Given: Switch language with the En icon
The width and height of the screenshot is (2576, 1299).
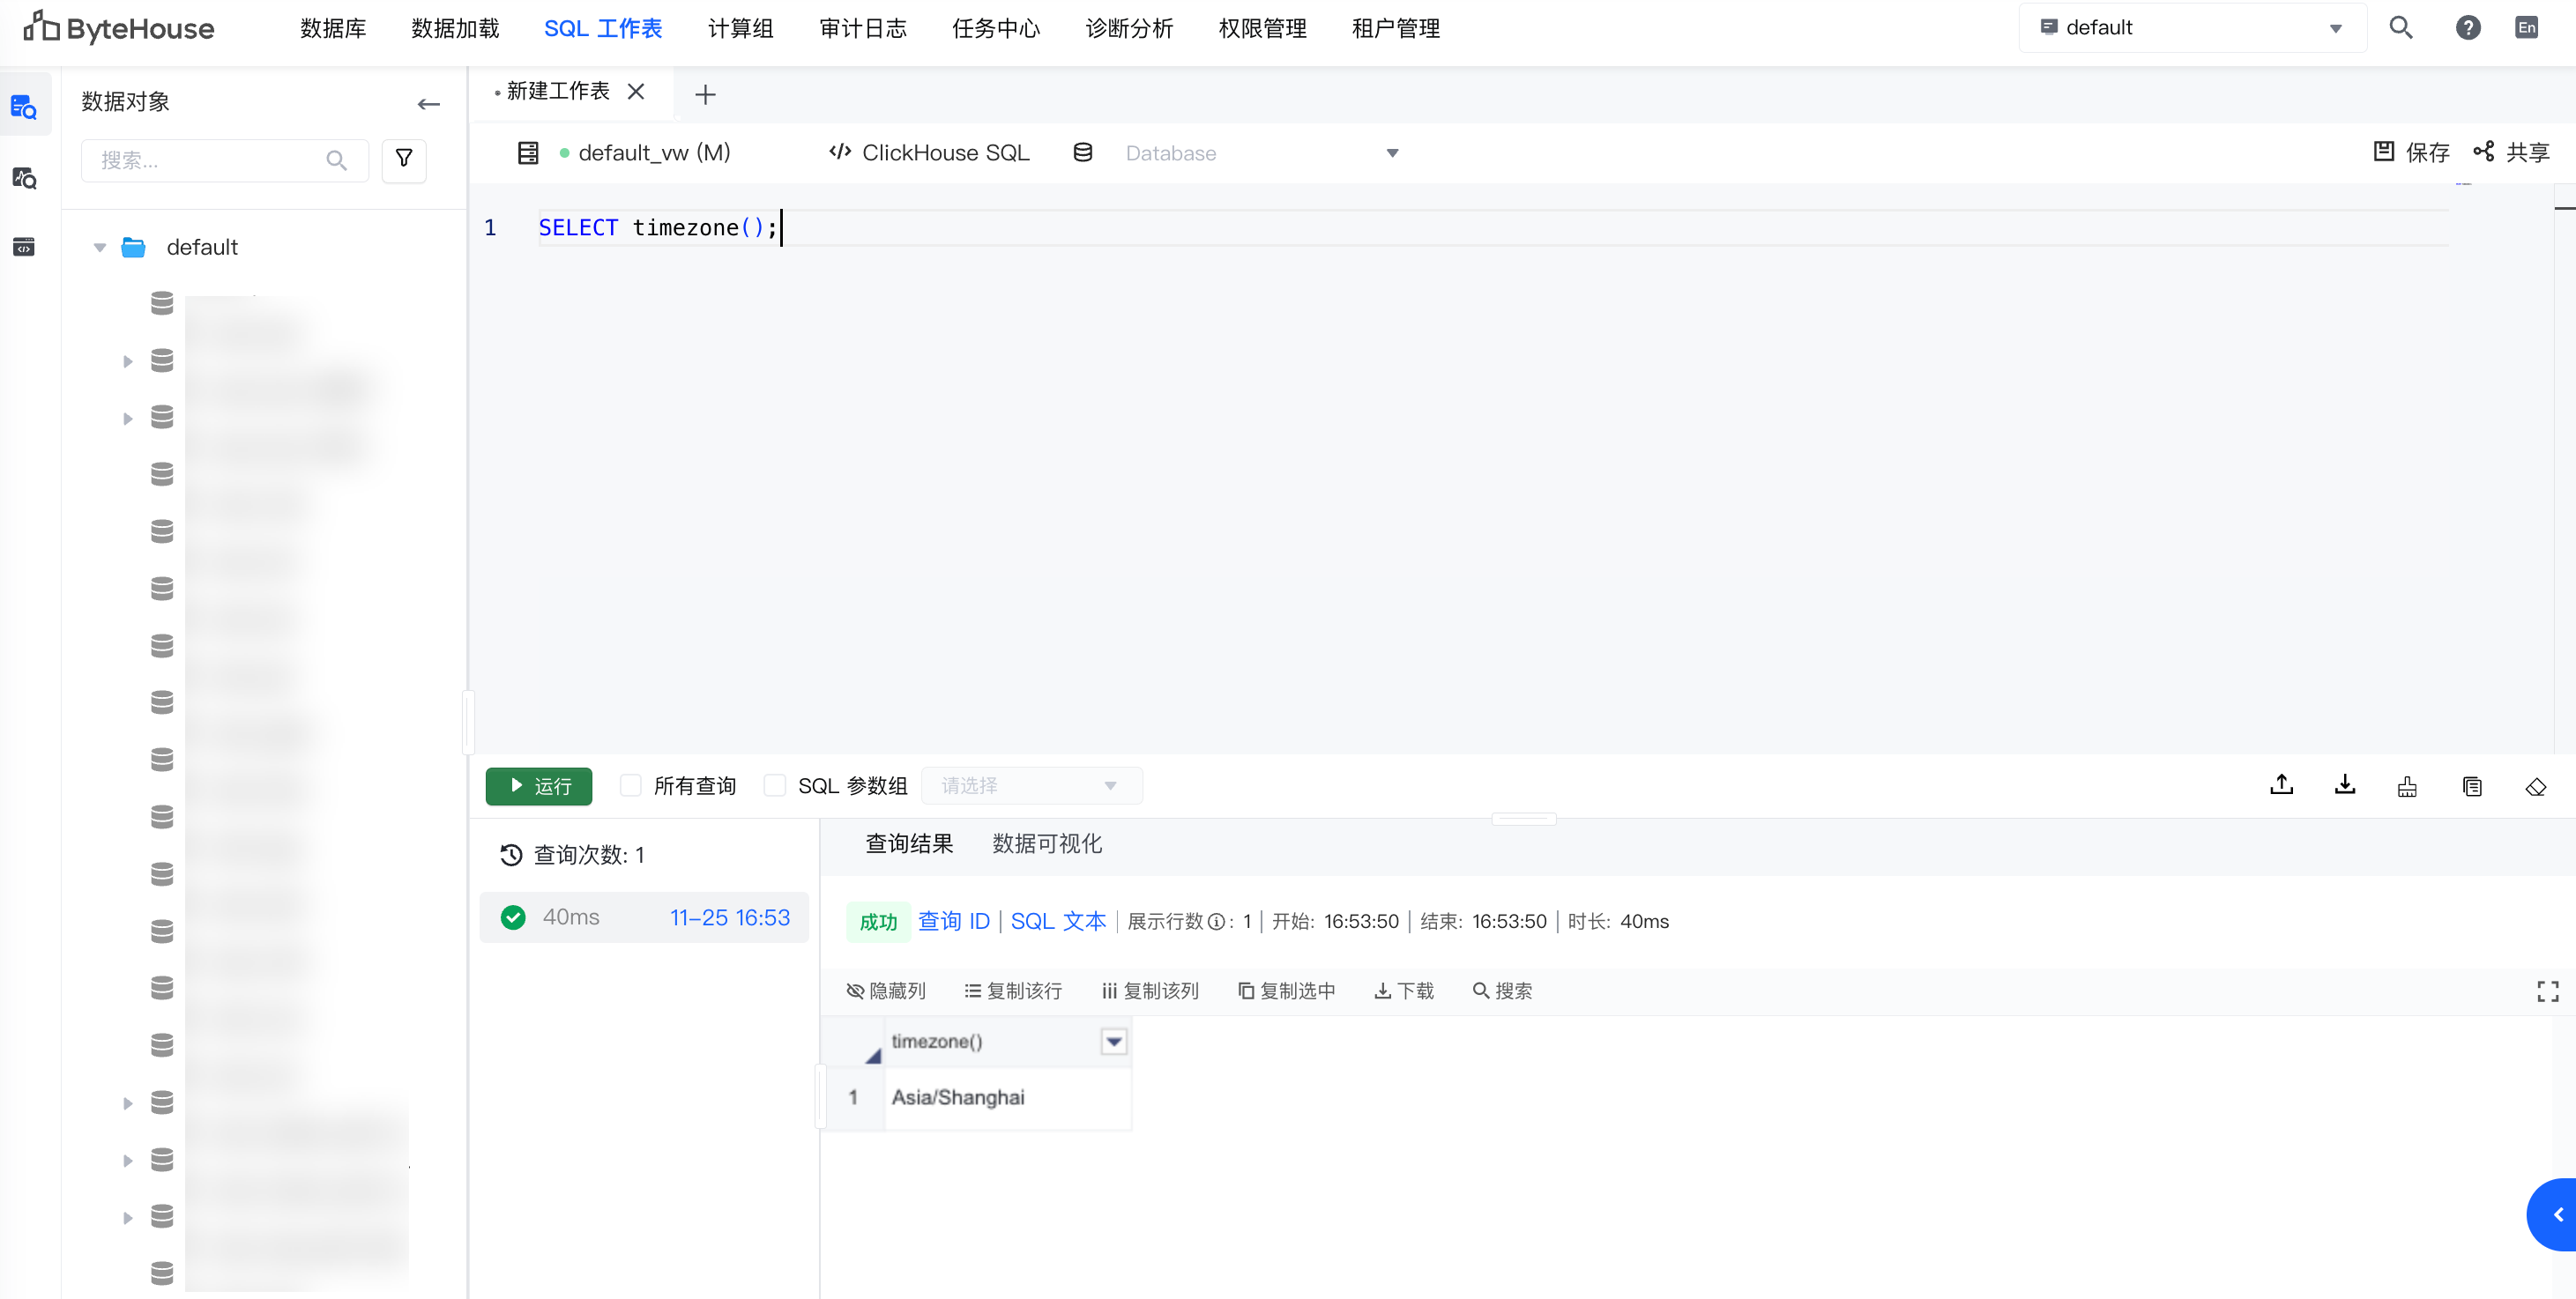Looking at the screenshot, I should [2526, 28].
